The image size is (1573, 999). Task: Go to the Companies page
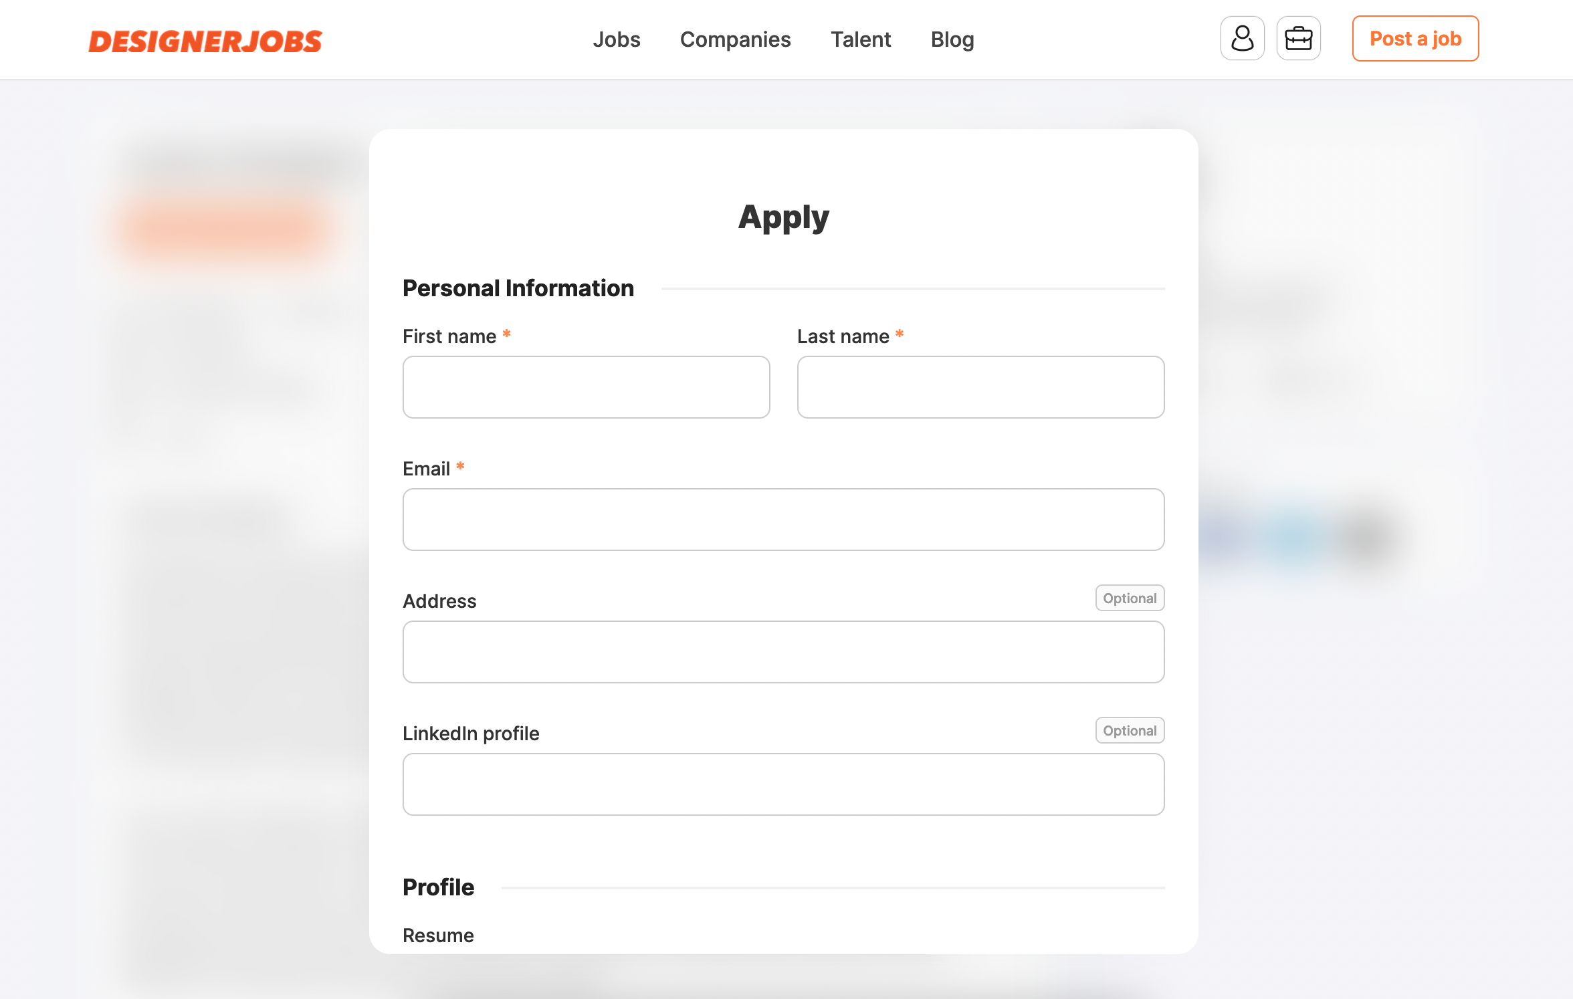pos(735,39)
